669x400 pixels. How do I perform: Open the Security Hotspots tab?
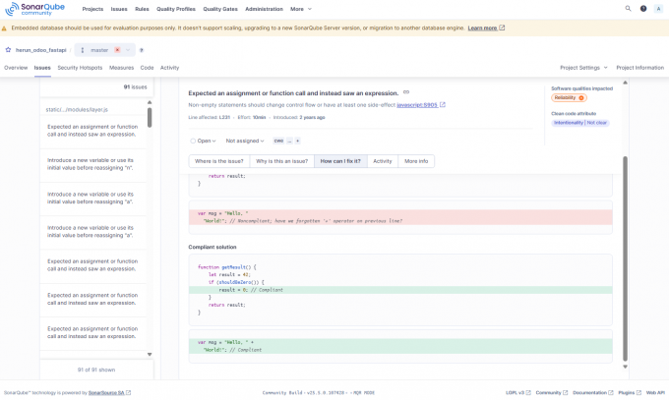pos(80,68)
